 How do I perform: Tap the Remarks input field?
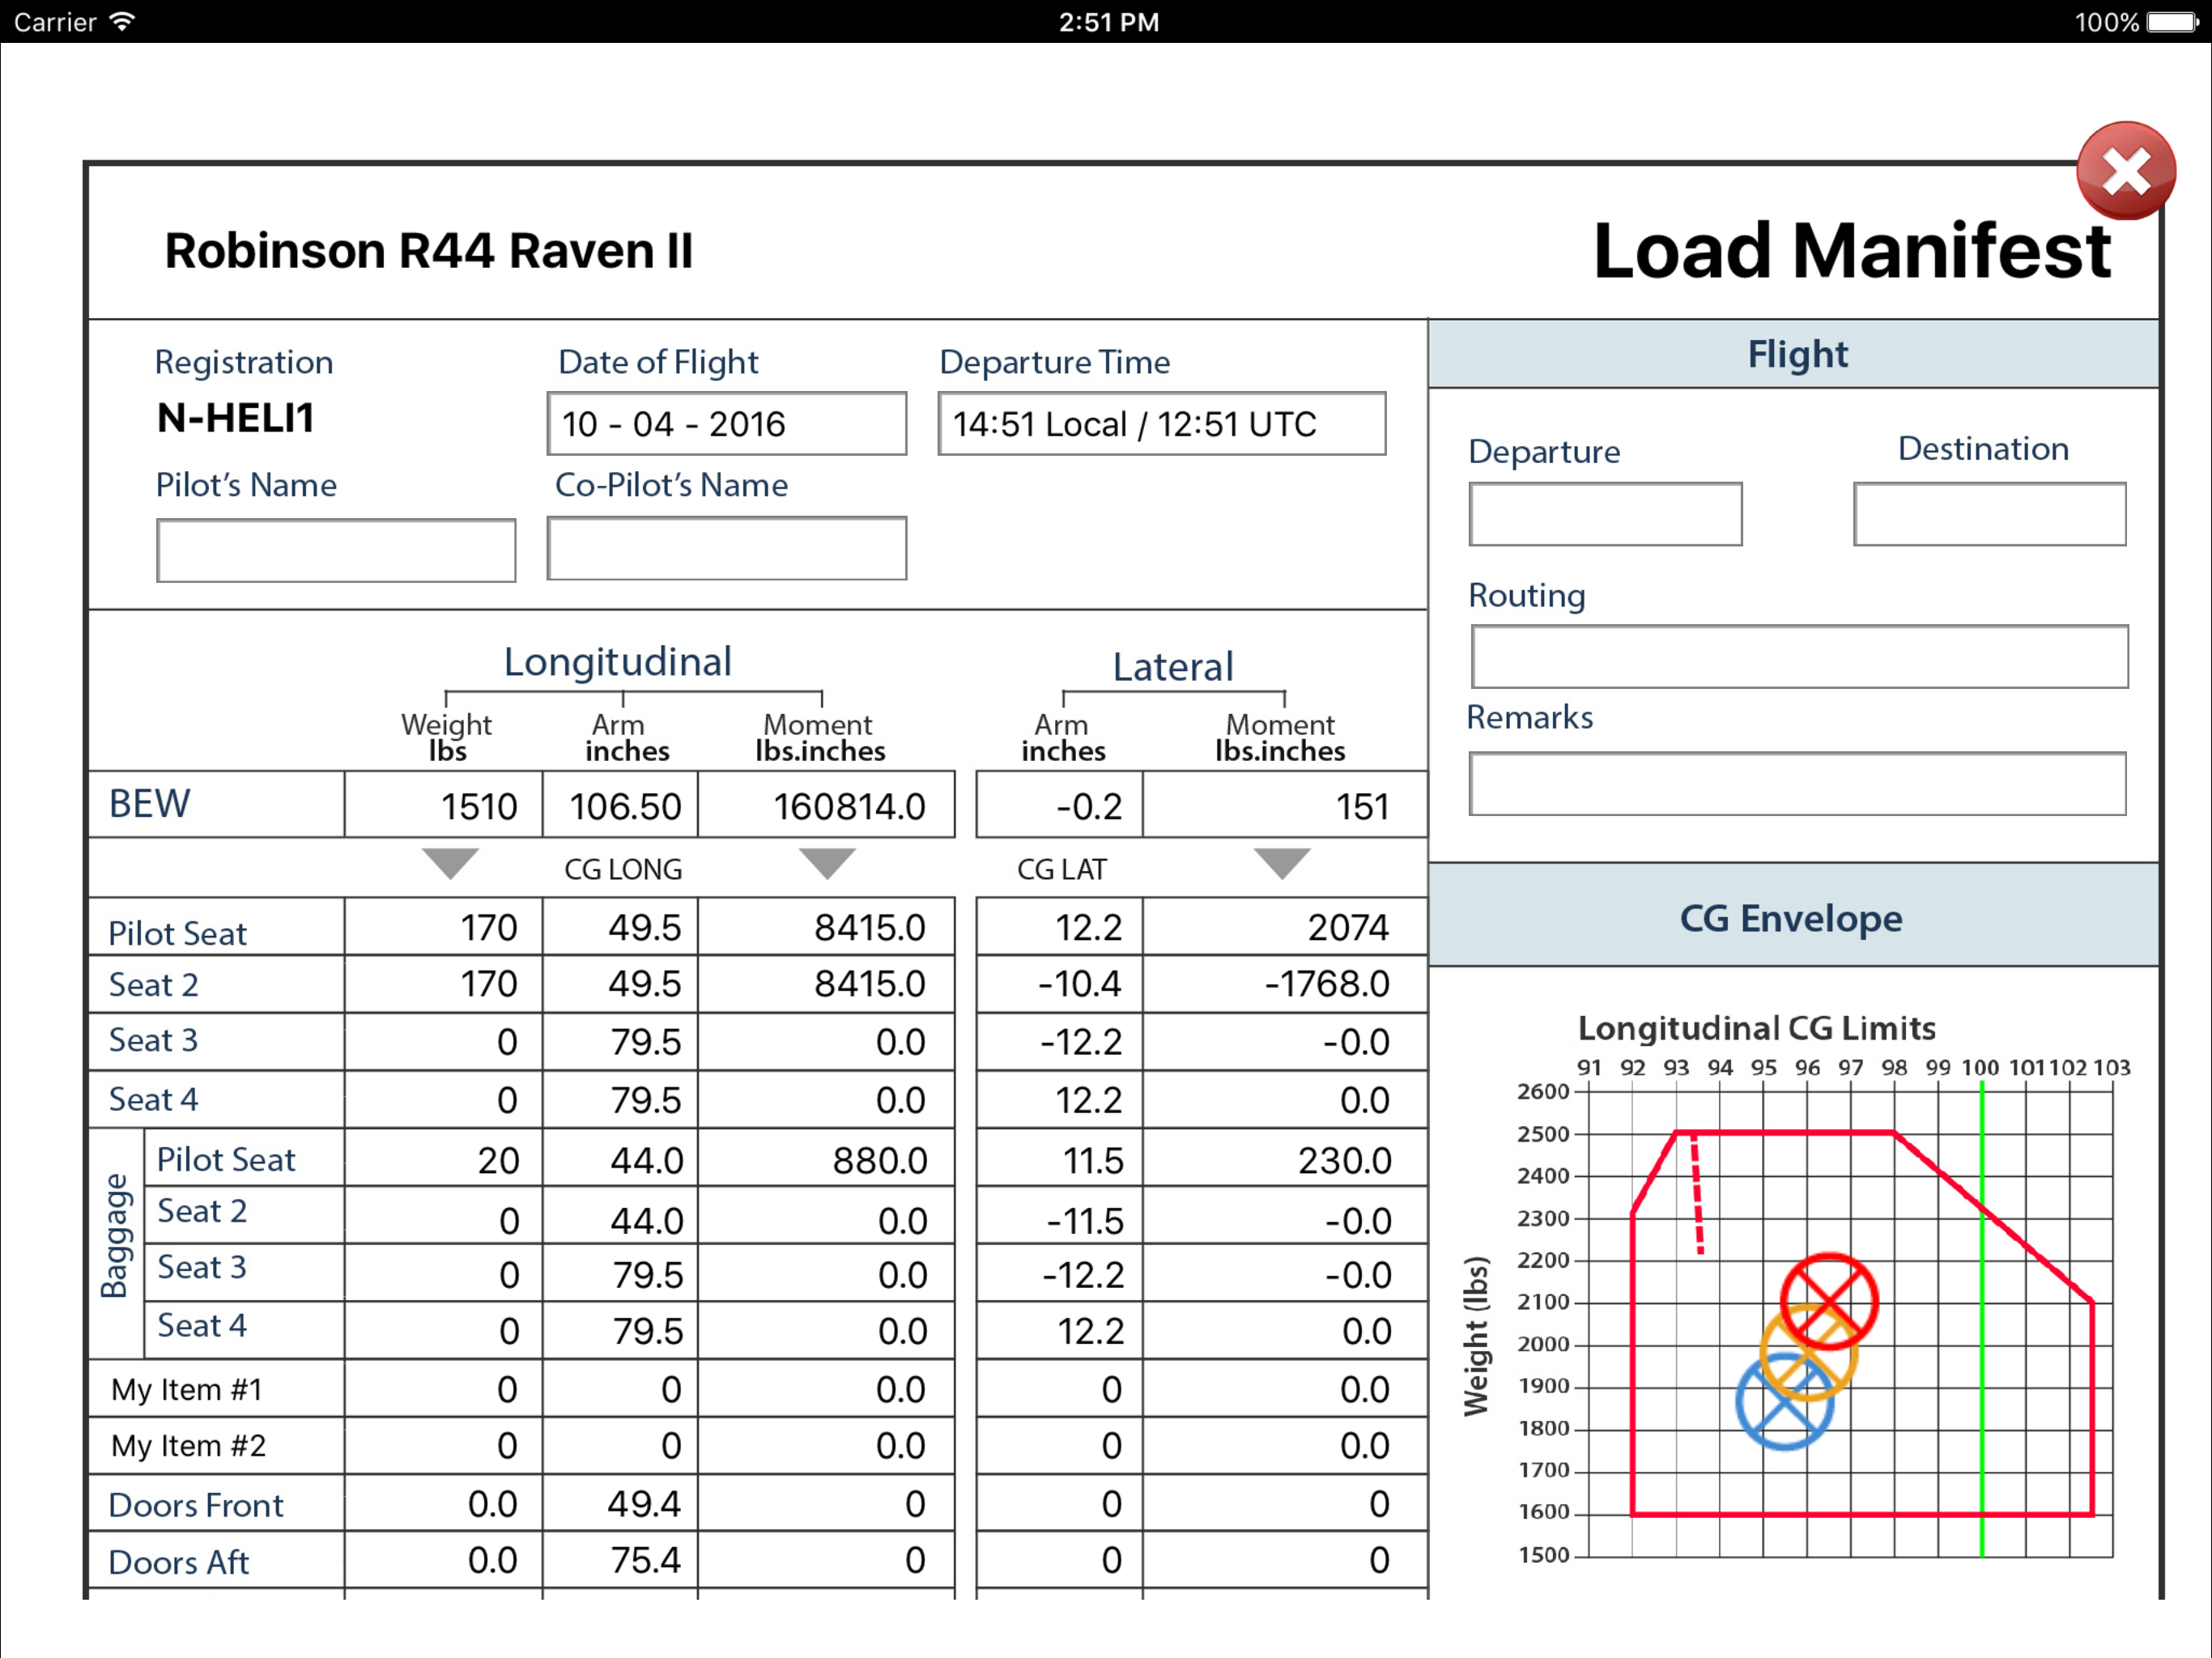click(1798, 784)
